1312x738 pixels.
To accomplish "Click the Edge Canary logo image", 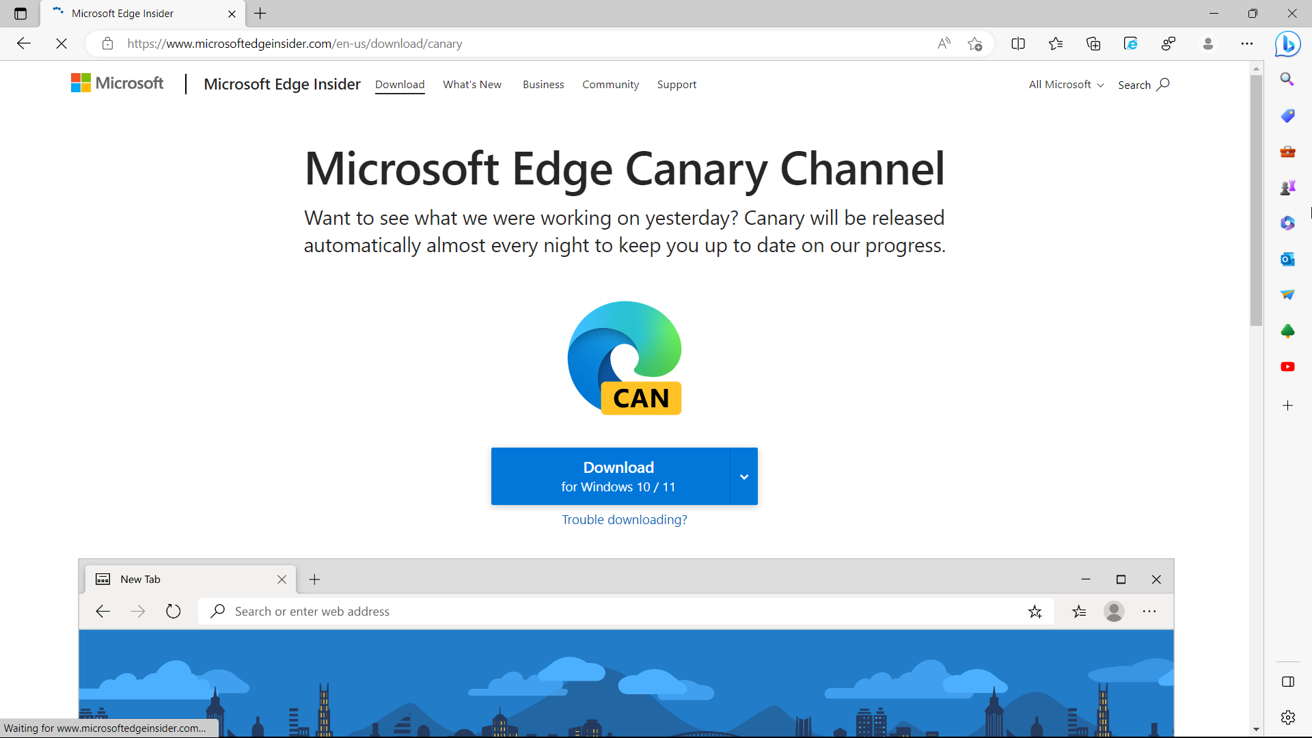I will pos(625,358).
